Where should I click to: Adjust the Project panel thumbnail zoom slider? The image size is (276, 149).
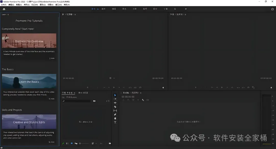84,143
